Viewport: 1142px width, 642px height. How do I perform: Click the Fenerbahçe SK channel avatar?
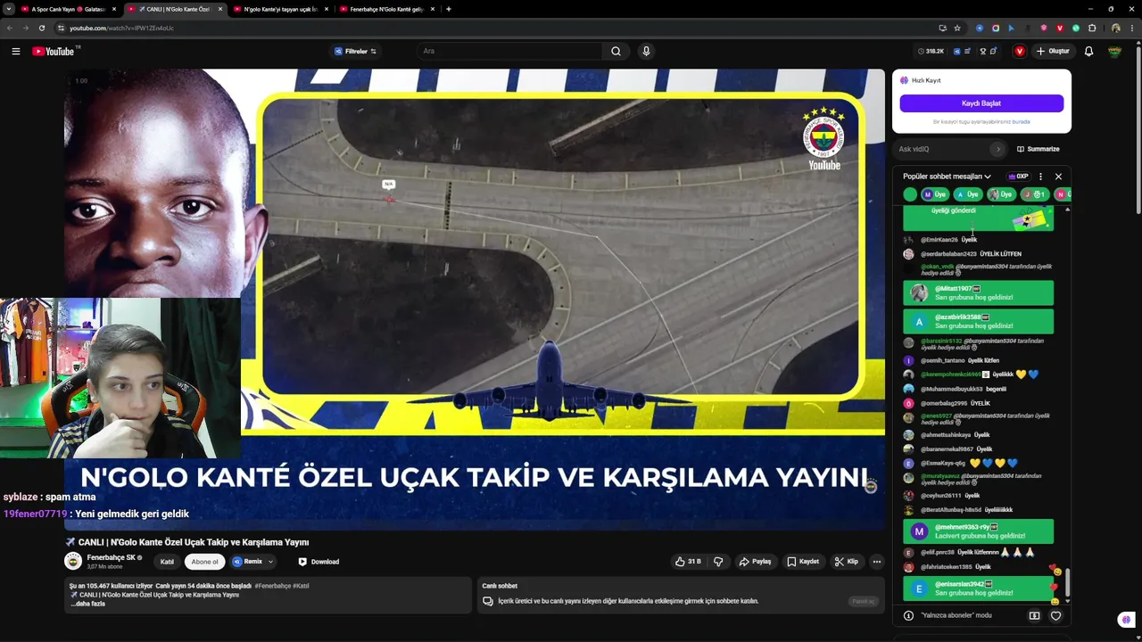coord(73,561)
